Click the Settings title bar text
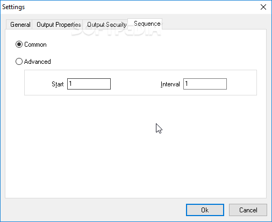This screenshot has width=272, height=222. click(x=13, y=7)
